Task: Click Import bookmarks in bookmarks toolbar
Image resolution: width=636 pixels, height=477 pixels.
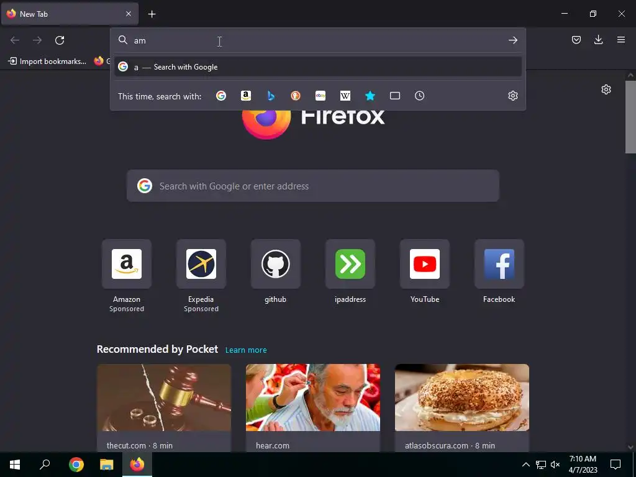Action: (47, 61)
